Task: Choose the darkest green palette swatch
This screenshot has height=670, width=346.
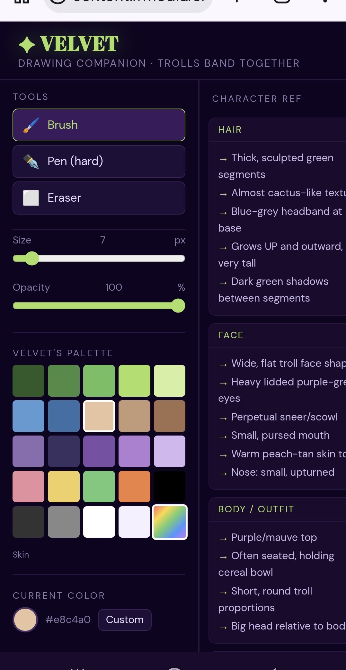Action: (29, 381)
